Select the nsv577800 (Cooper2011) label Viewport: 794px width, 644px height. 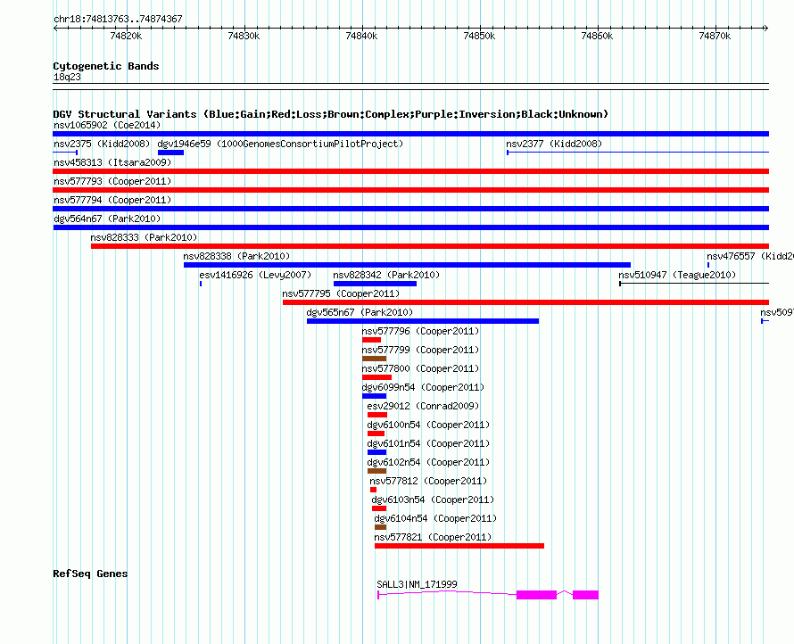420,368
